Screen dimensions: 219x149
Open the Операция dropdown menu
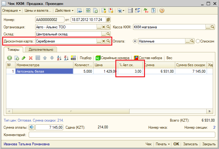[12, 11]
